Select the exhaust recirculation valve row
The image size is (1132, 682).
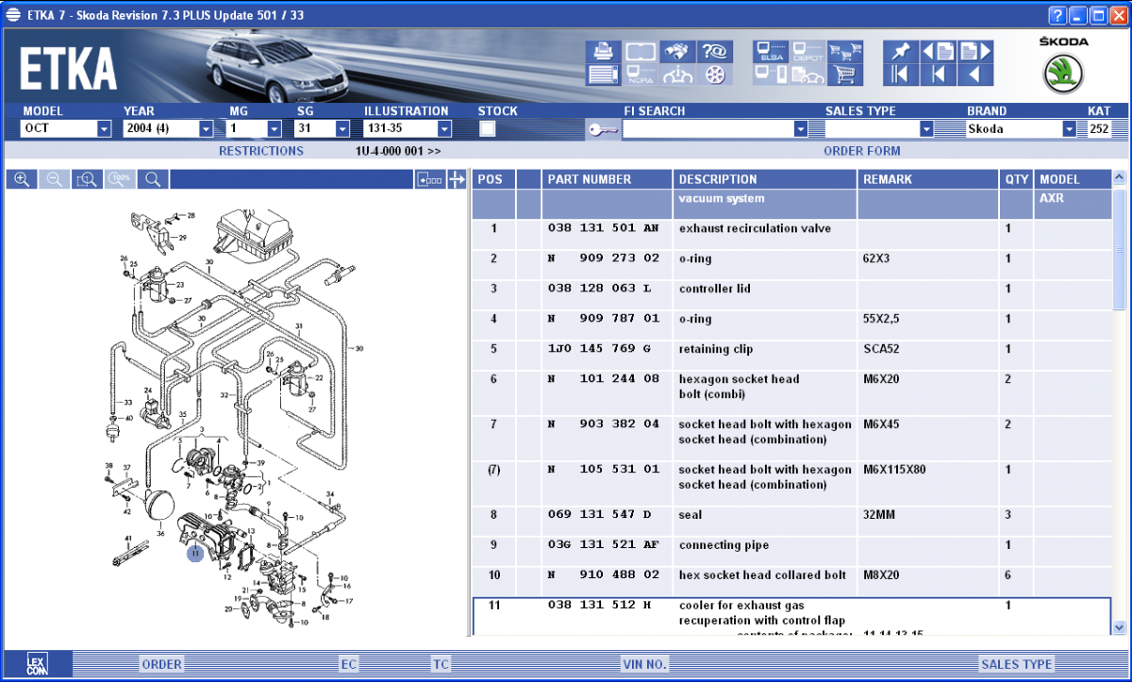791,234
